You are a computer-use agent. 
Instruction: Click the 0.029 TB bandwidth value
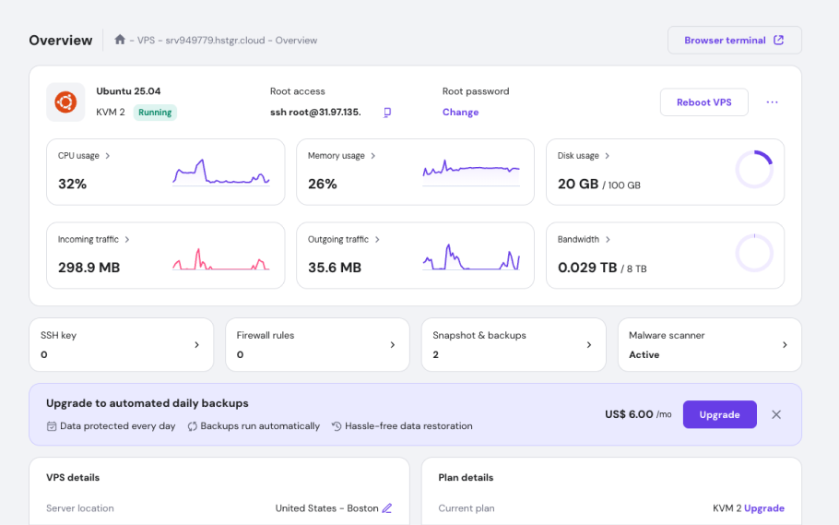click(587, 268)
